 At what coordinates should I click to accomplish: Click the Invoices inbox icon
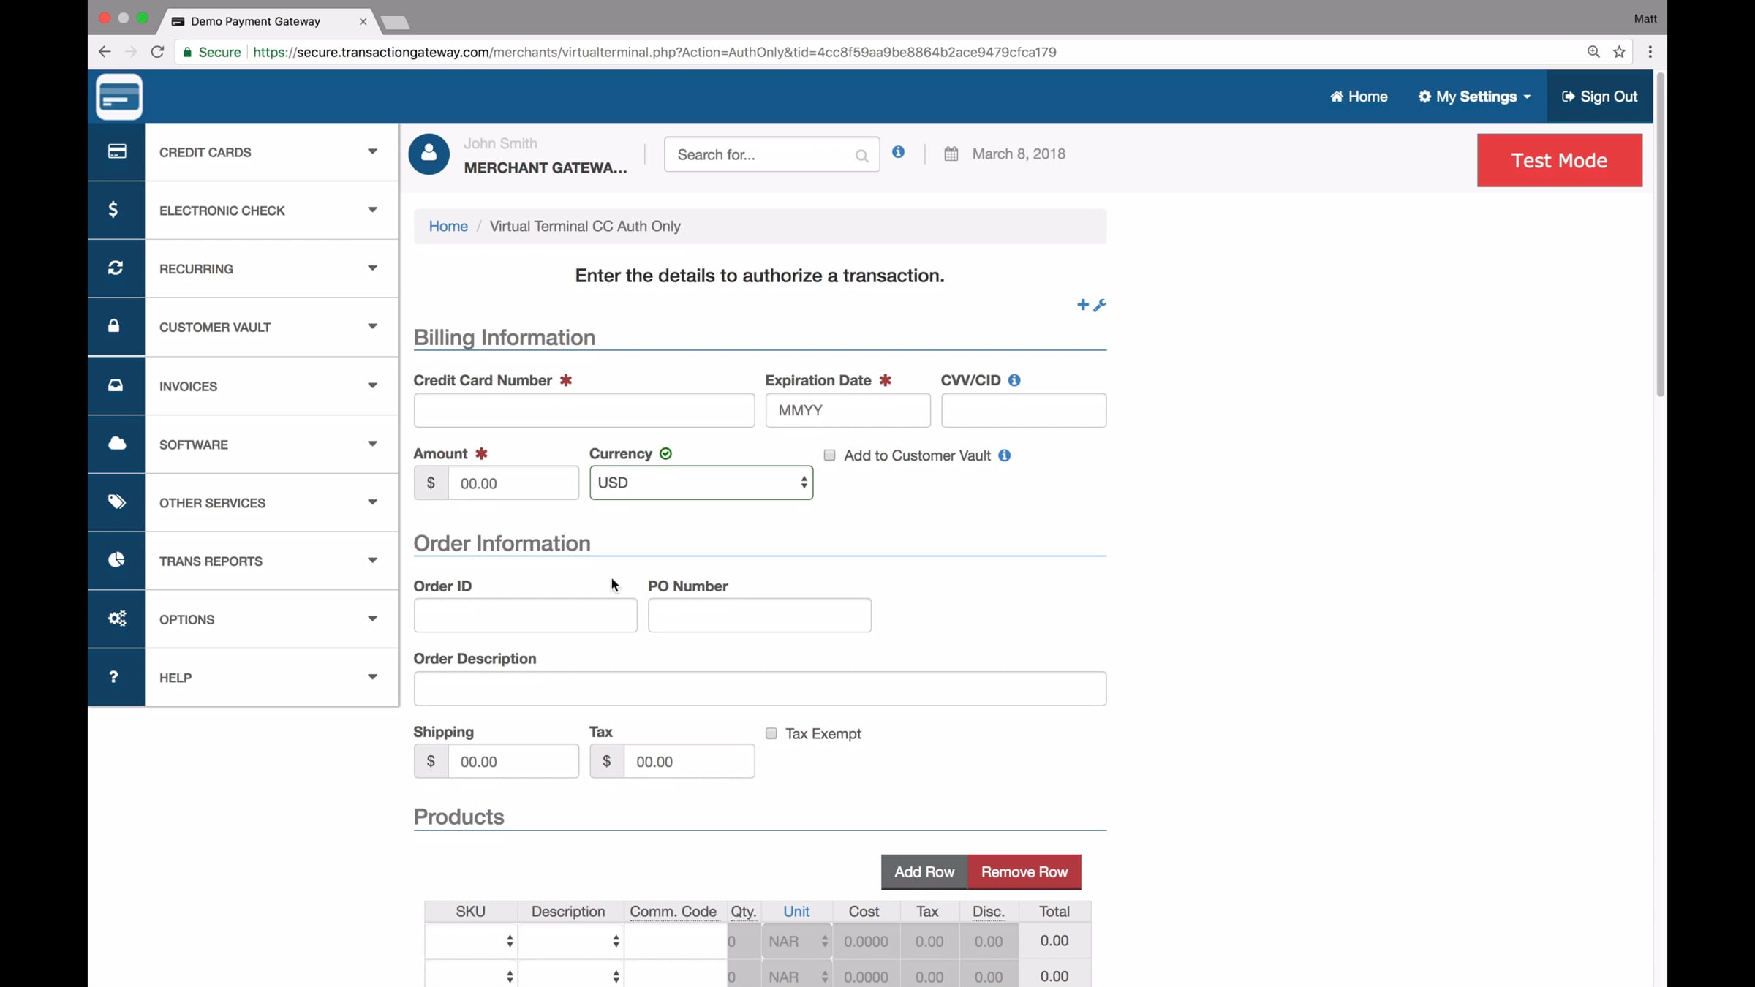click(116, 385)
